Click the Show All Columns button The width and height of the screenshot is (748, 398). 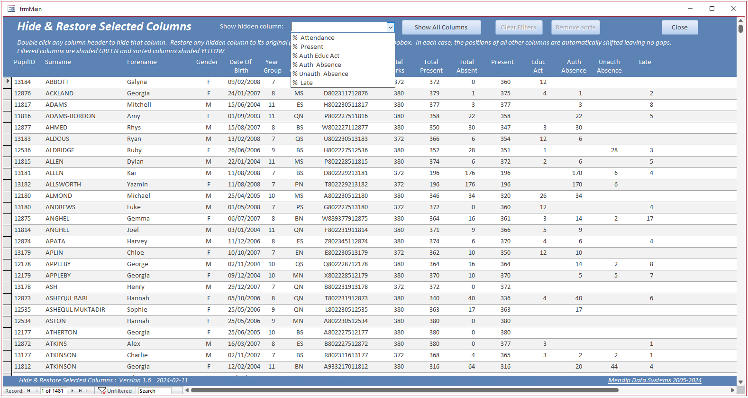tap(441, 27)
